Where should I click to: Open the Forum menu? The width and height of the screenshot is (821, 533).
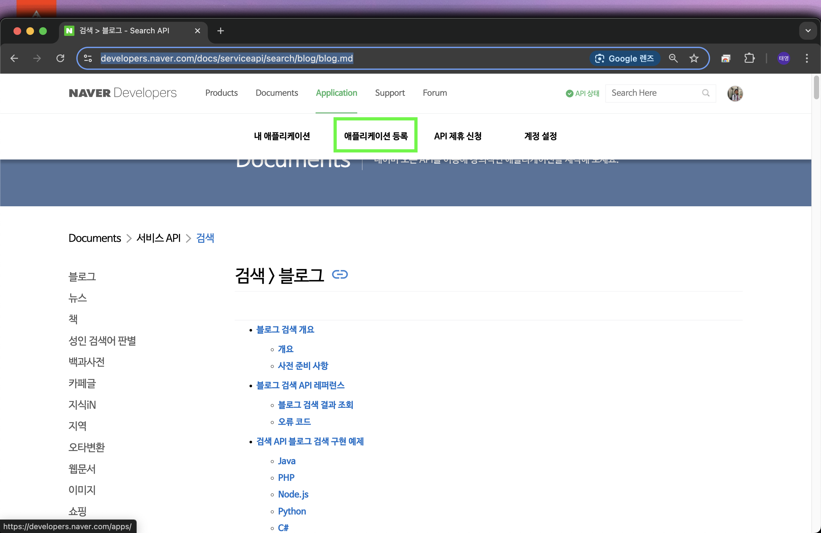point(435,93)
